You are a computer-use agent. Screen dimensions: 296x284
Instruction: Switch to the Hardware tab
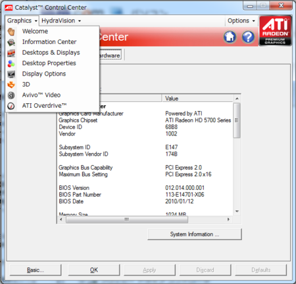click(x=110, y=55)
